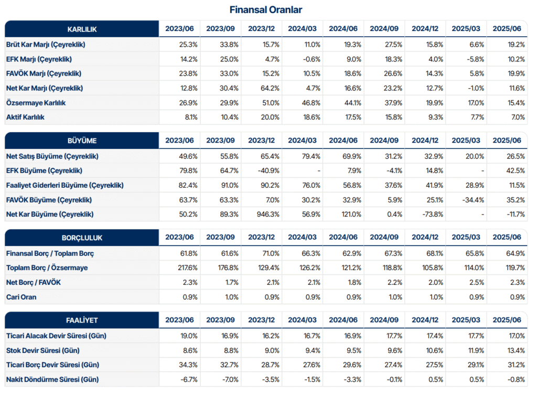Select the Nakit Döndürme Süresi (Gün) row label

coord(52,379)
